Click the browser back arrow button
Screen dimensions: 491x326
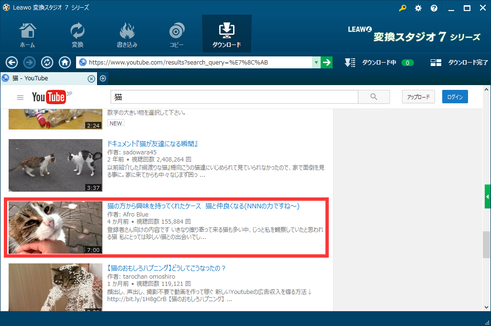coord(11,63)
